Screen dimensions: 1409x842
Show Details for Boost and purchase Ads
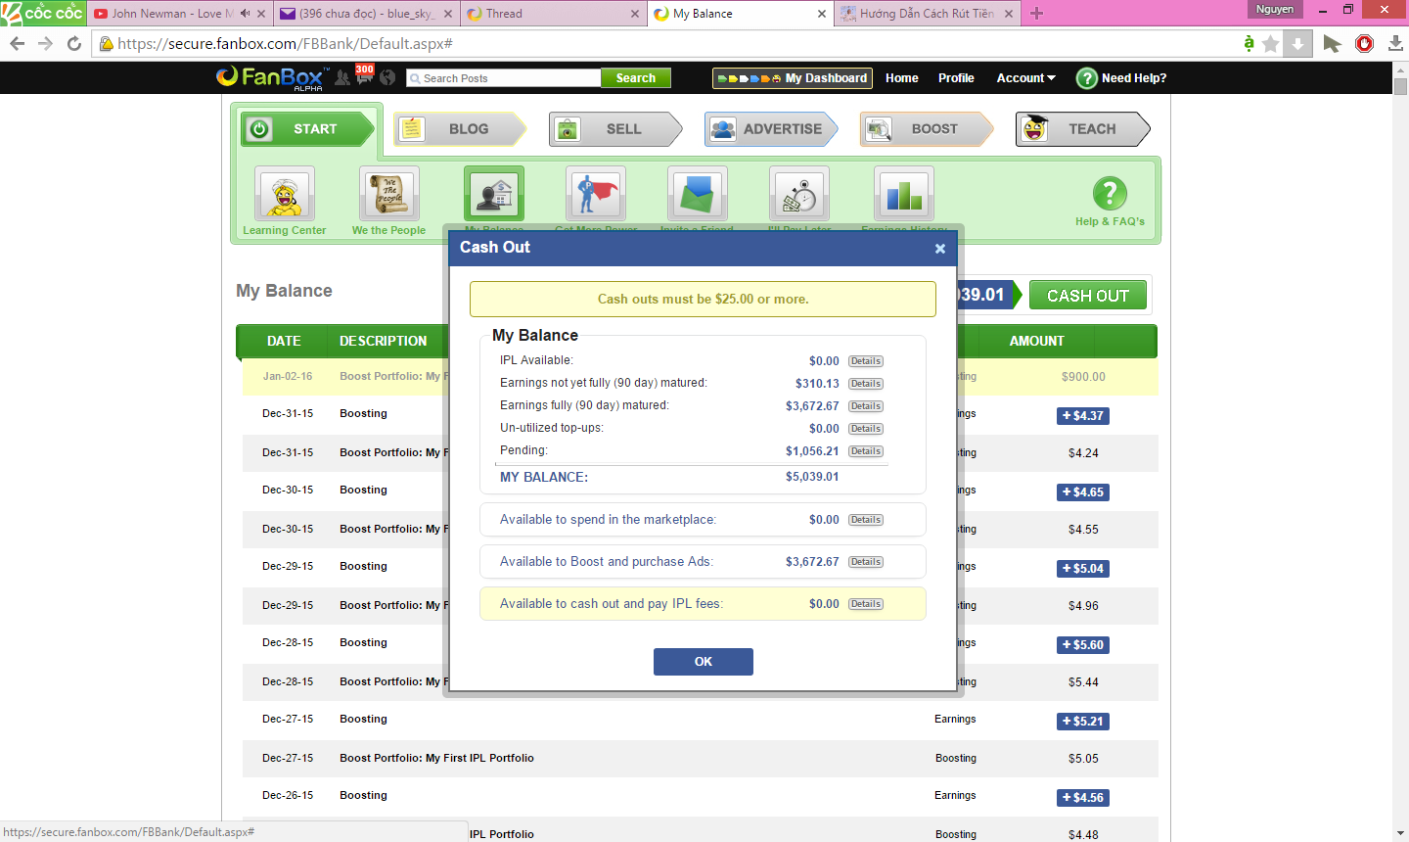click(x=866, y=562)
